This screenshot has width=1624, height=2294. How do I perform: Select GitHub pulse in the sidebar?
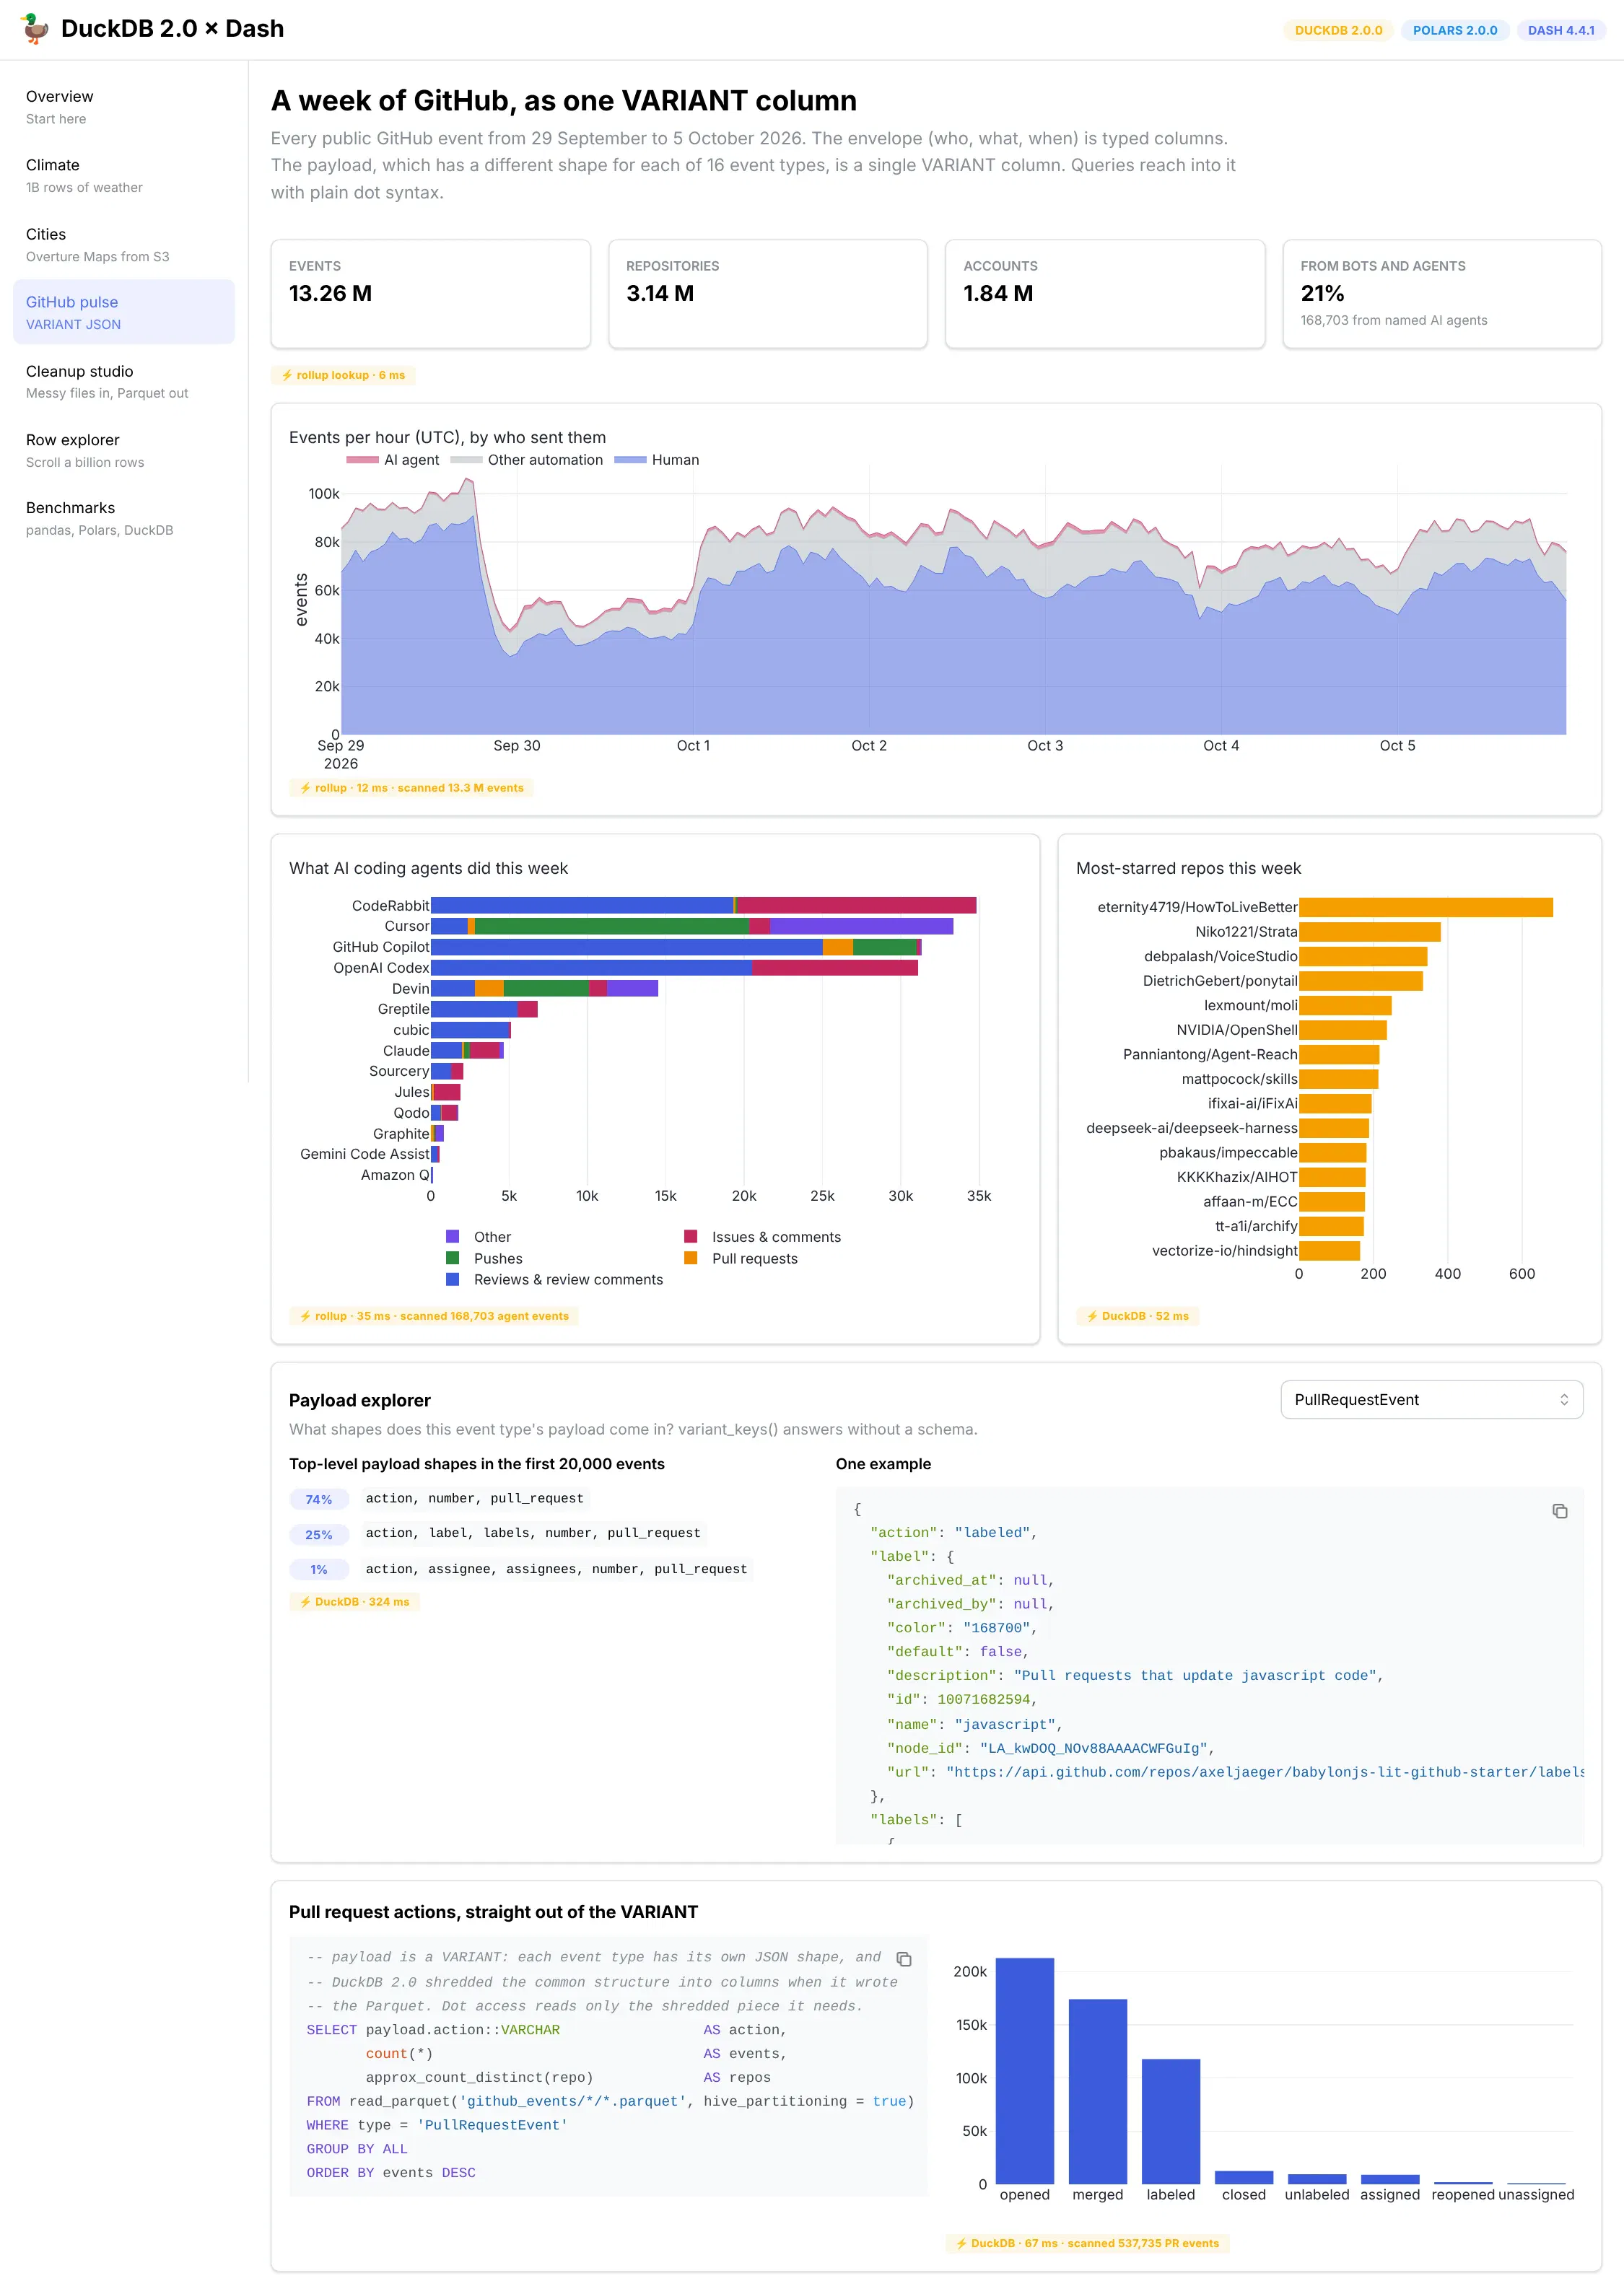[x=124, y=312]
